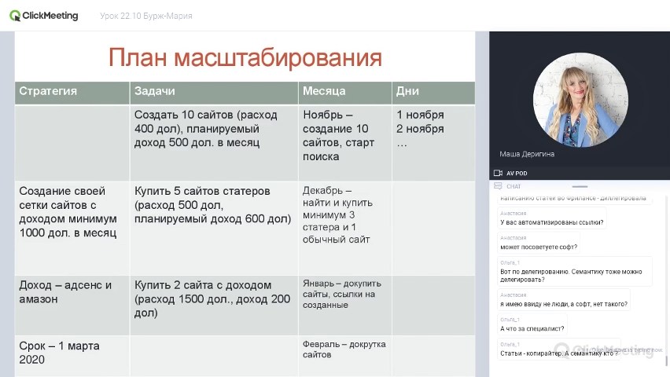Click the AV POD label

517,174
